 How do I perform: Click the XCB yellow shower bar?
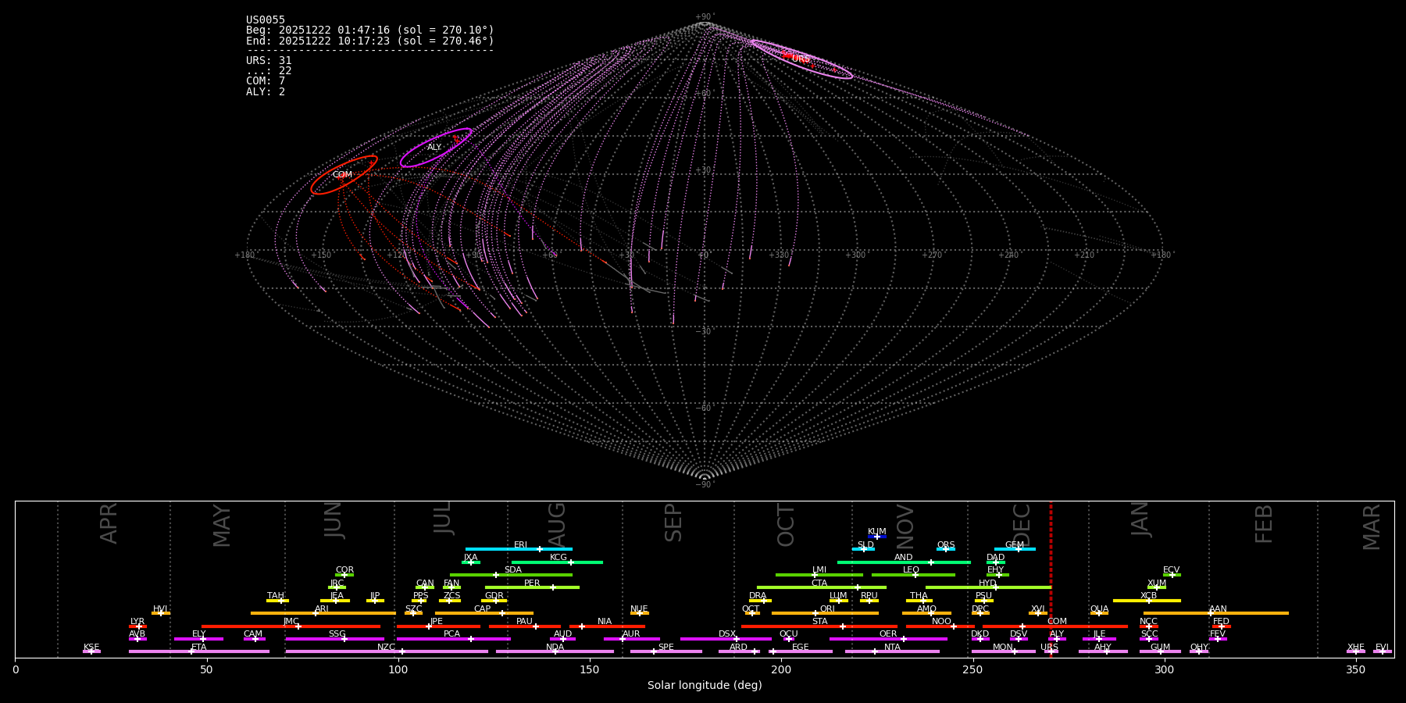[x=1147, y=601]
